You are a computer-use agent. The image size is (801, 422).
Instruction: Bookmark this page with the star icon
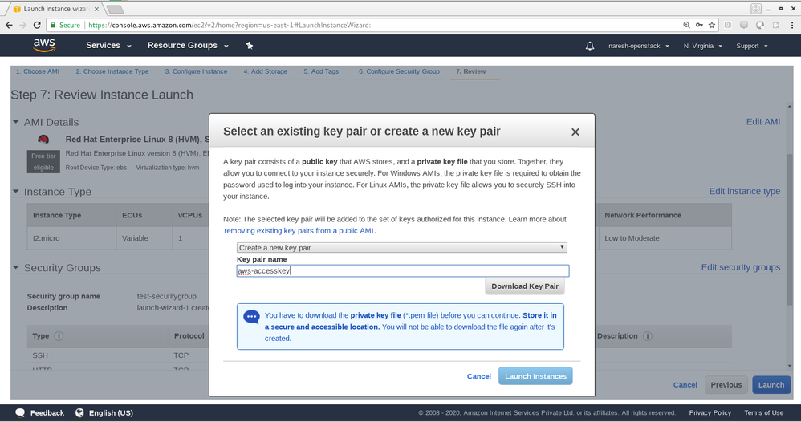point(711,25)
